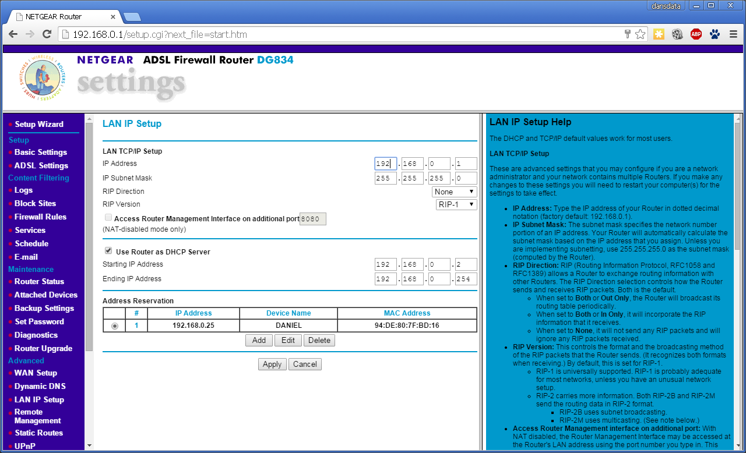
Task: Open a new browser tab
Action: point(132,16)
